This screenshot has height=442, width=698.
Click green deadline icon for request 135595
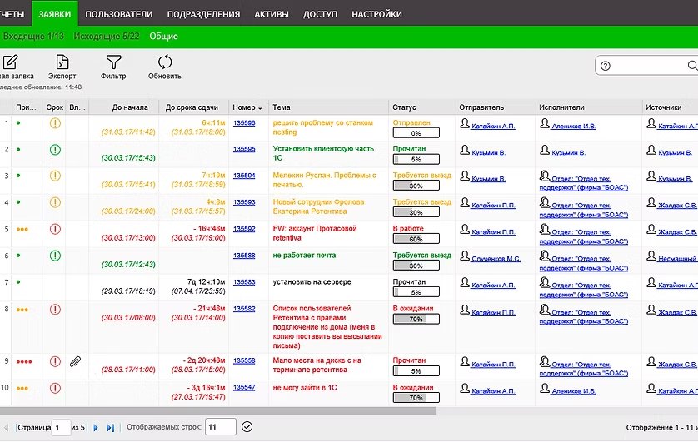(x=55, y=149)
